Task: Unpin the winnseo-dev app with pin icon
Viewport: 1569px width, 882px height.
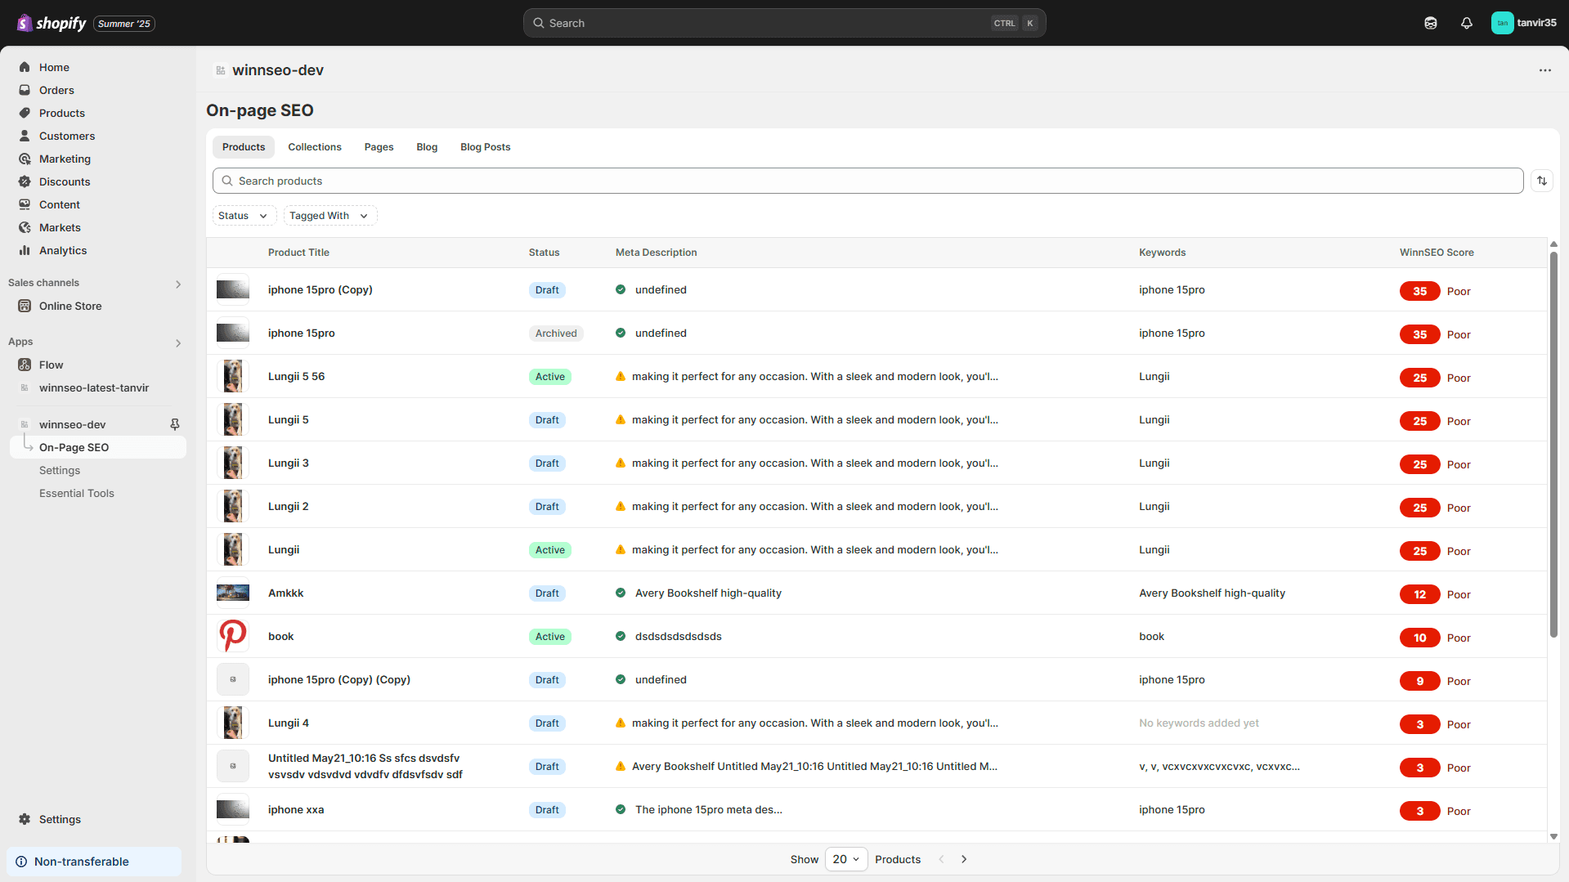Action: click(x=174, y=424)
